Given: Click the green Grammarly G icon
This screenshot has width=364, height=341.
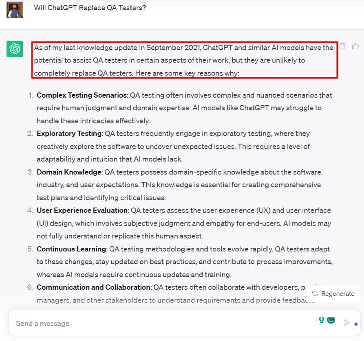Looking at the screenshot, I should 331,320.
